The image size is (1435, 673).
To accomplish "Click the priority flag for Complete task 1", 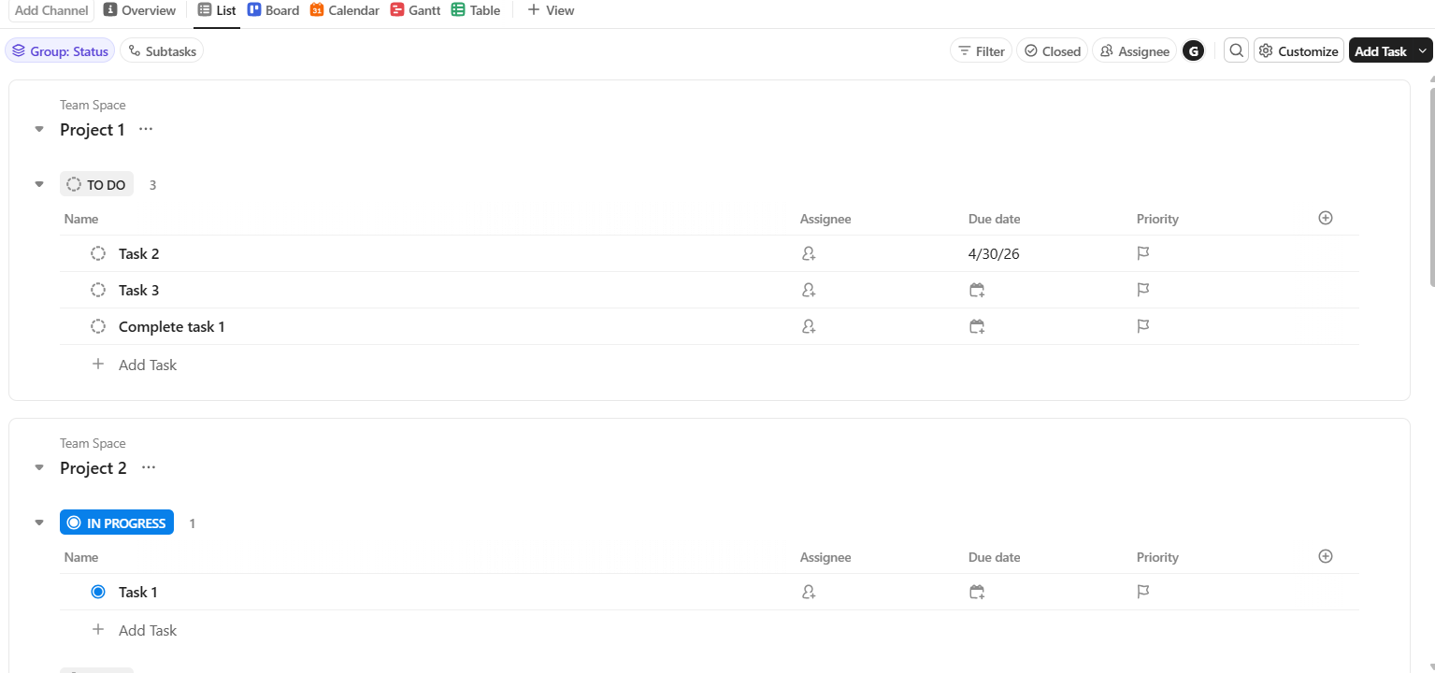I will tap(1142, 326).
